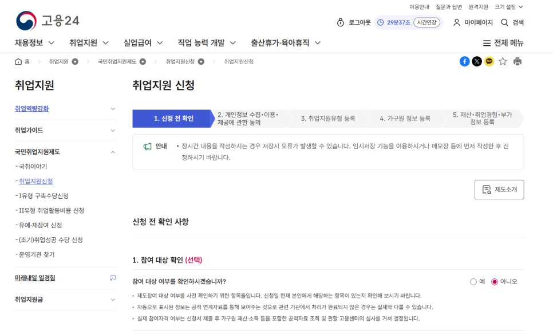The width and height of the screenshot is (553, 334).
Task: Open 질문과 답변 link
Action: (449, 7)
